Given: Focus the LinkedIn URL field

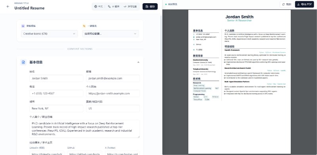Looking at the screenshot, I should click(47, 153).
